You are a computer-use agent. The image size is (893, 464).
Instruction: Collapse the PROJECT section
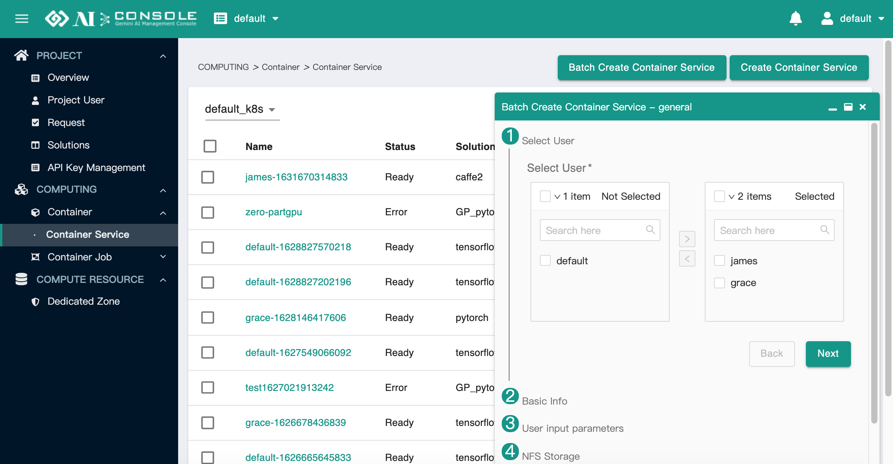click(163, 56)
